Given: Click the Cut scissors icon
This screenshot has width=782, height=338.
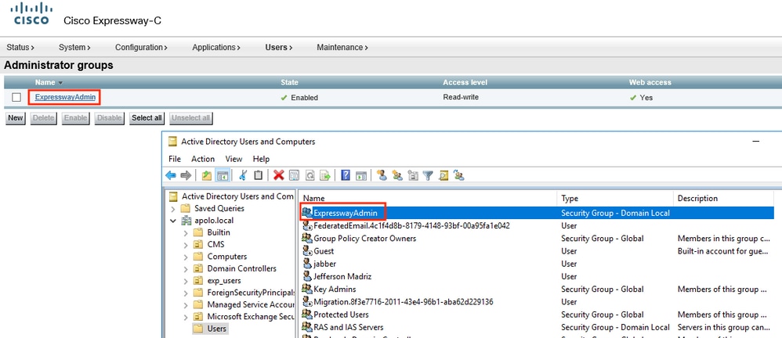Looking at the screenshot, I should tap(244, 175).
